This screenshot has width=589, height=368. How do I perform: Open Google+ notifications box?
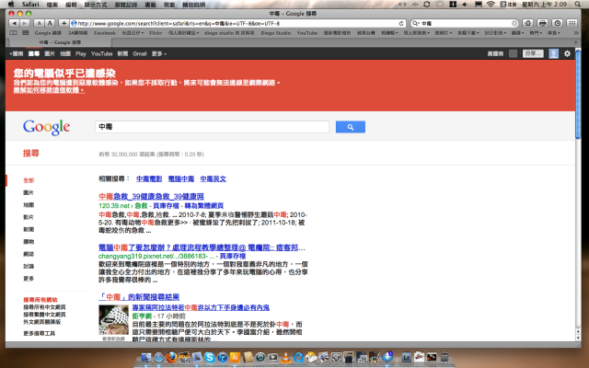(514, 53)
